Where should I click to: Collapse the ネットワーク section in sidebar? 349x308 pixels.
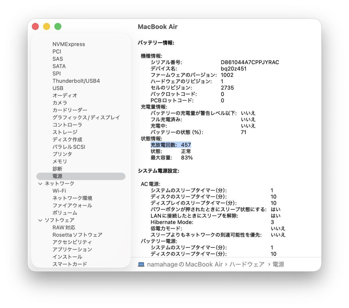tap(40, 183)
